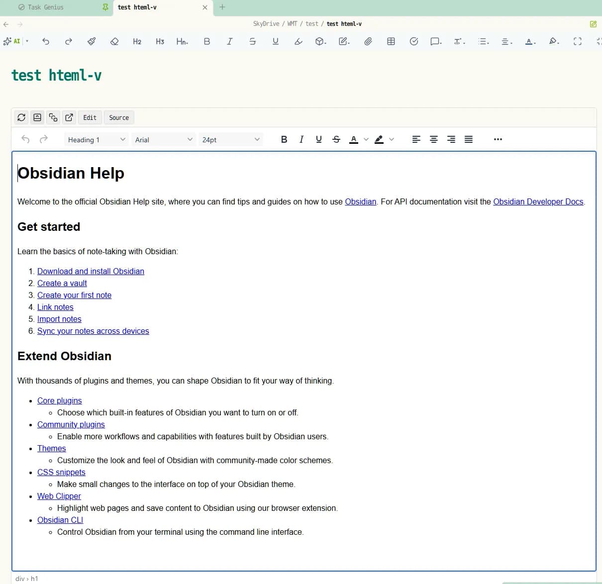Redo in the embedded editor toolbar

click(x=44, y=139)
